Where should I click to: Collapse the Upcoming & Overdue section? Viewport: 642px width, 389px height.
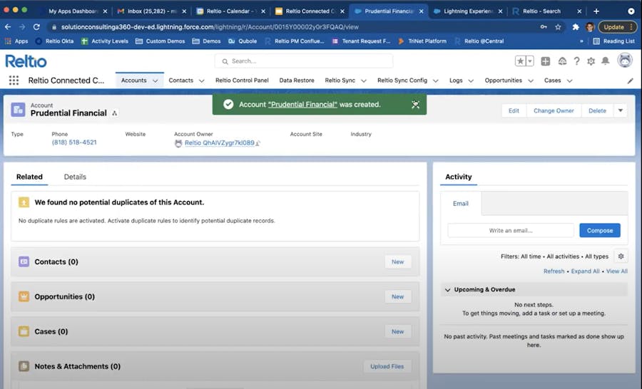(x=447, y=290)
